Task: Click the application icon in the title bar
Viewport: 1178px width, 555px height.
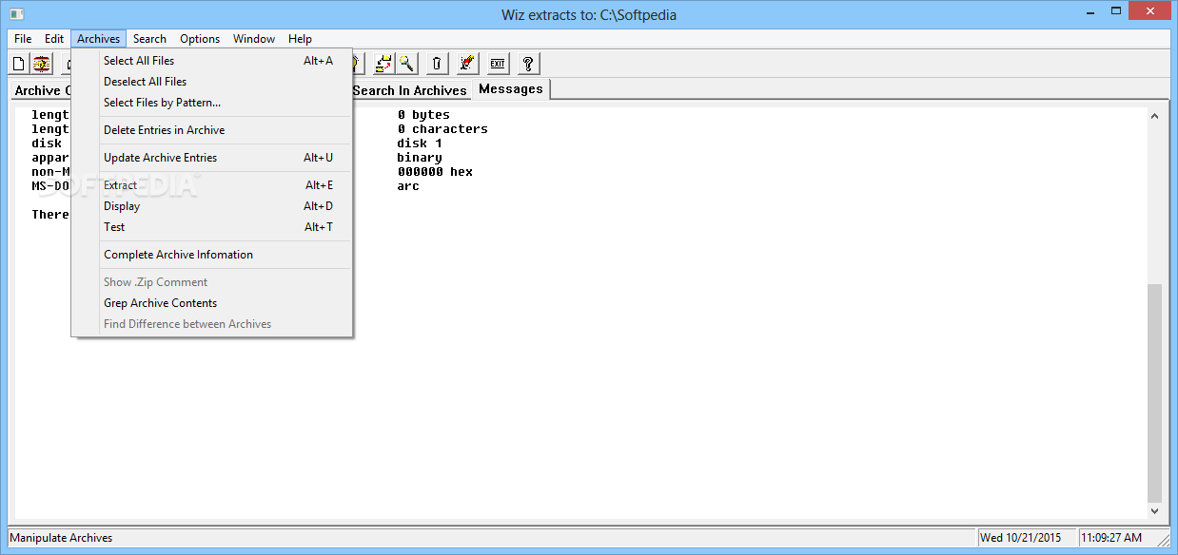Action: click(x=16, y=14)
